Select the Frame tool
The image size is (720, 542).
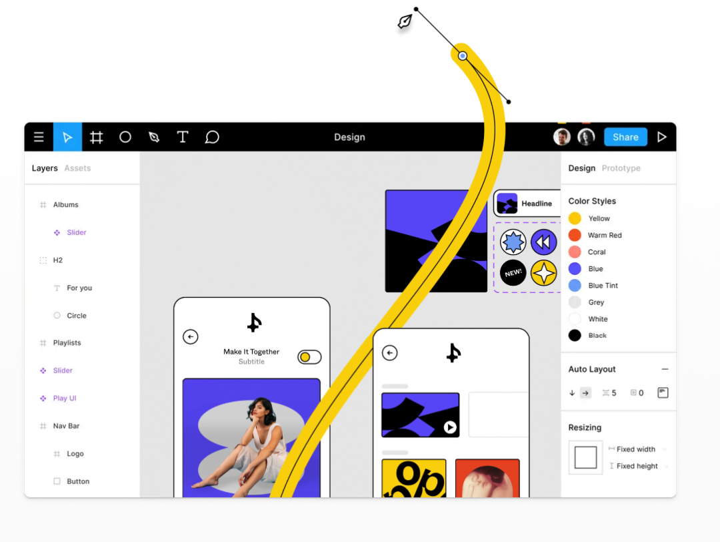(x=97, y=137)
